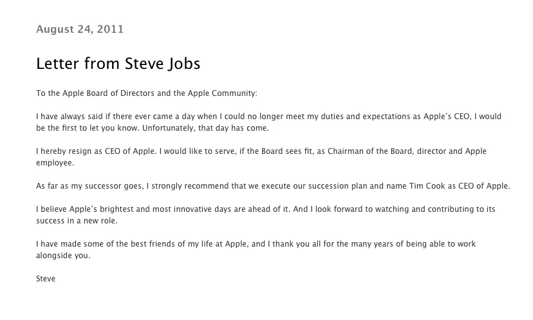Click the words alongside you
Viewport: 533px width, 320px height.
(x=63, y=256)
